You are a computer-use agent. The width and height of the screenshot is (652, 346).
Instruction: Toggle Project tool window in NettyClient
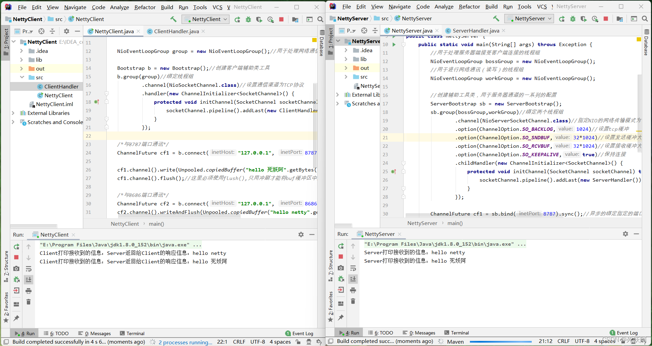click(x=6, y=42)
